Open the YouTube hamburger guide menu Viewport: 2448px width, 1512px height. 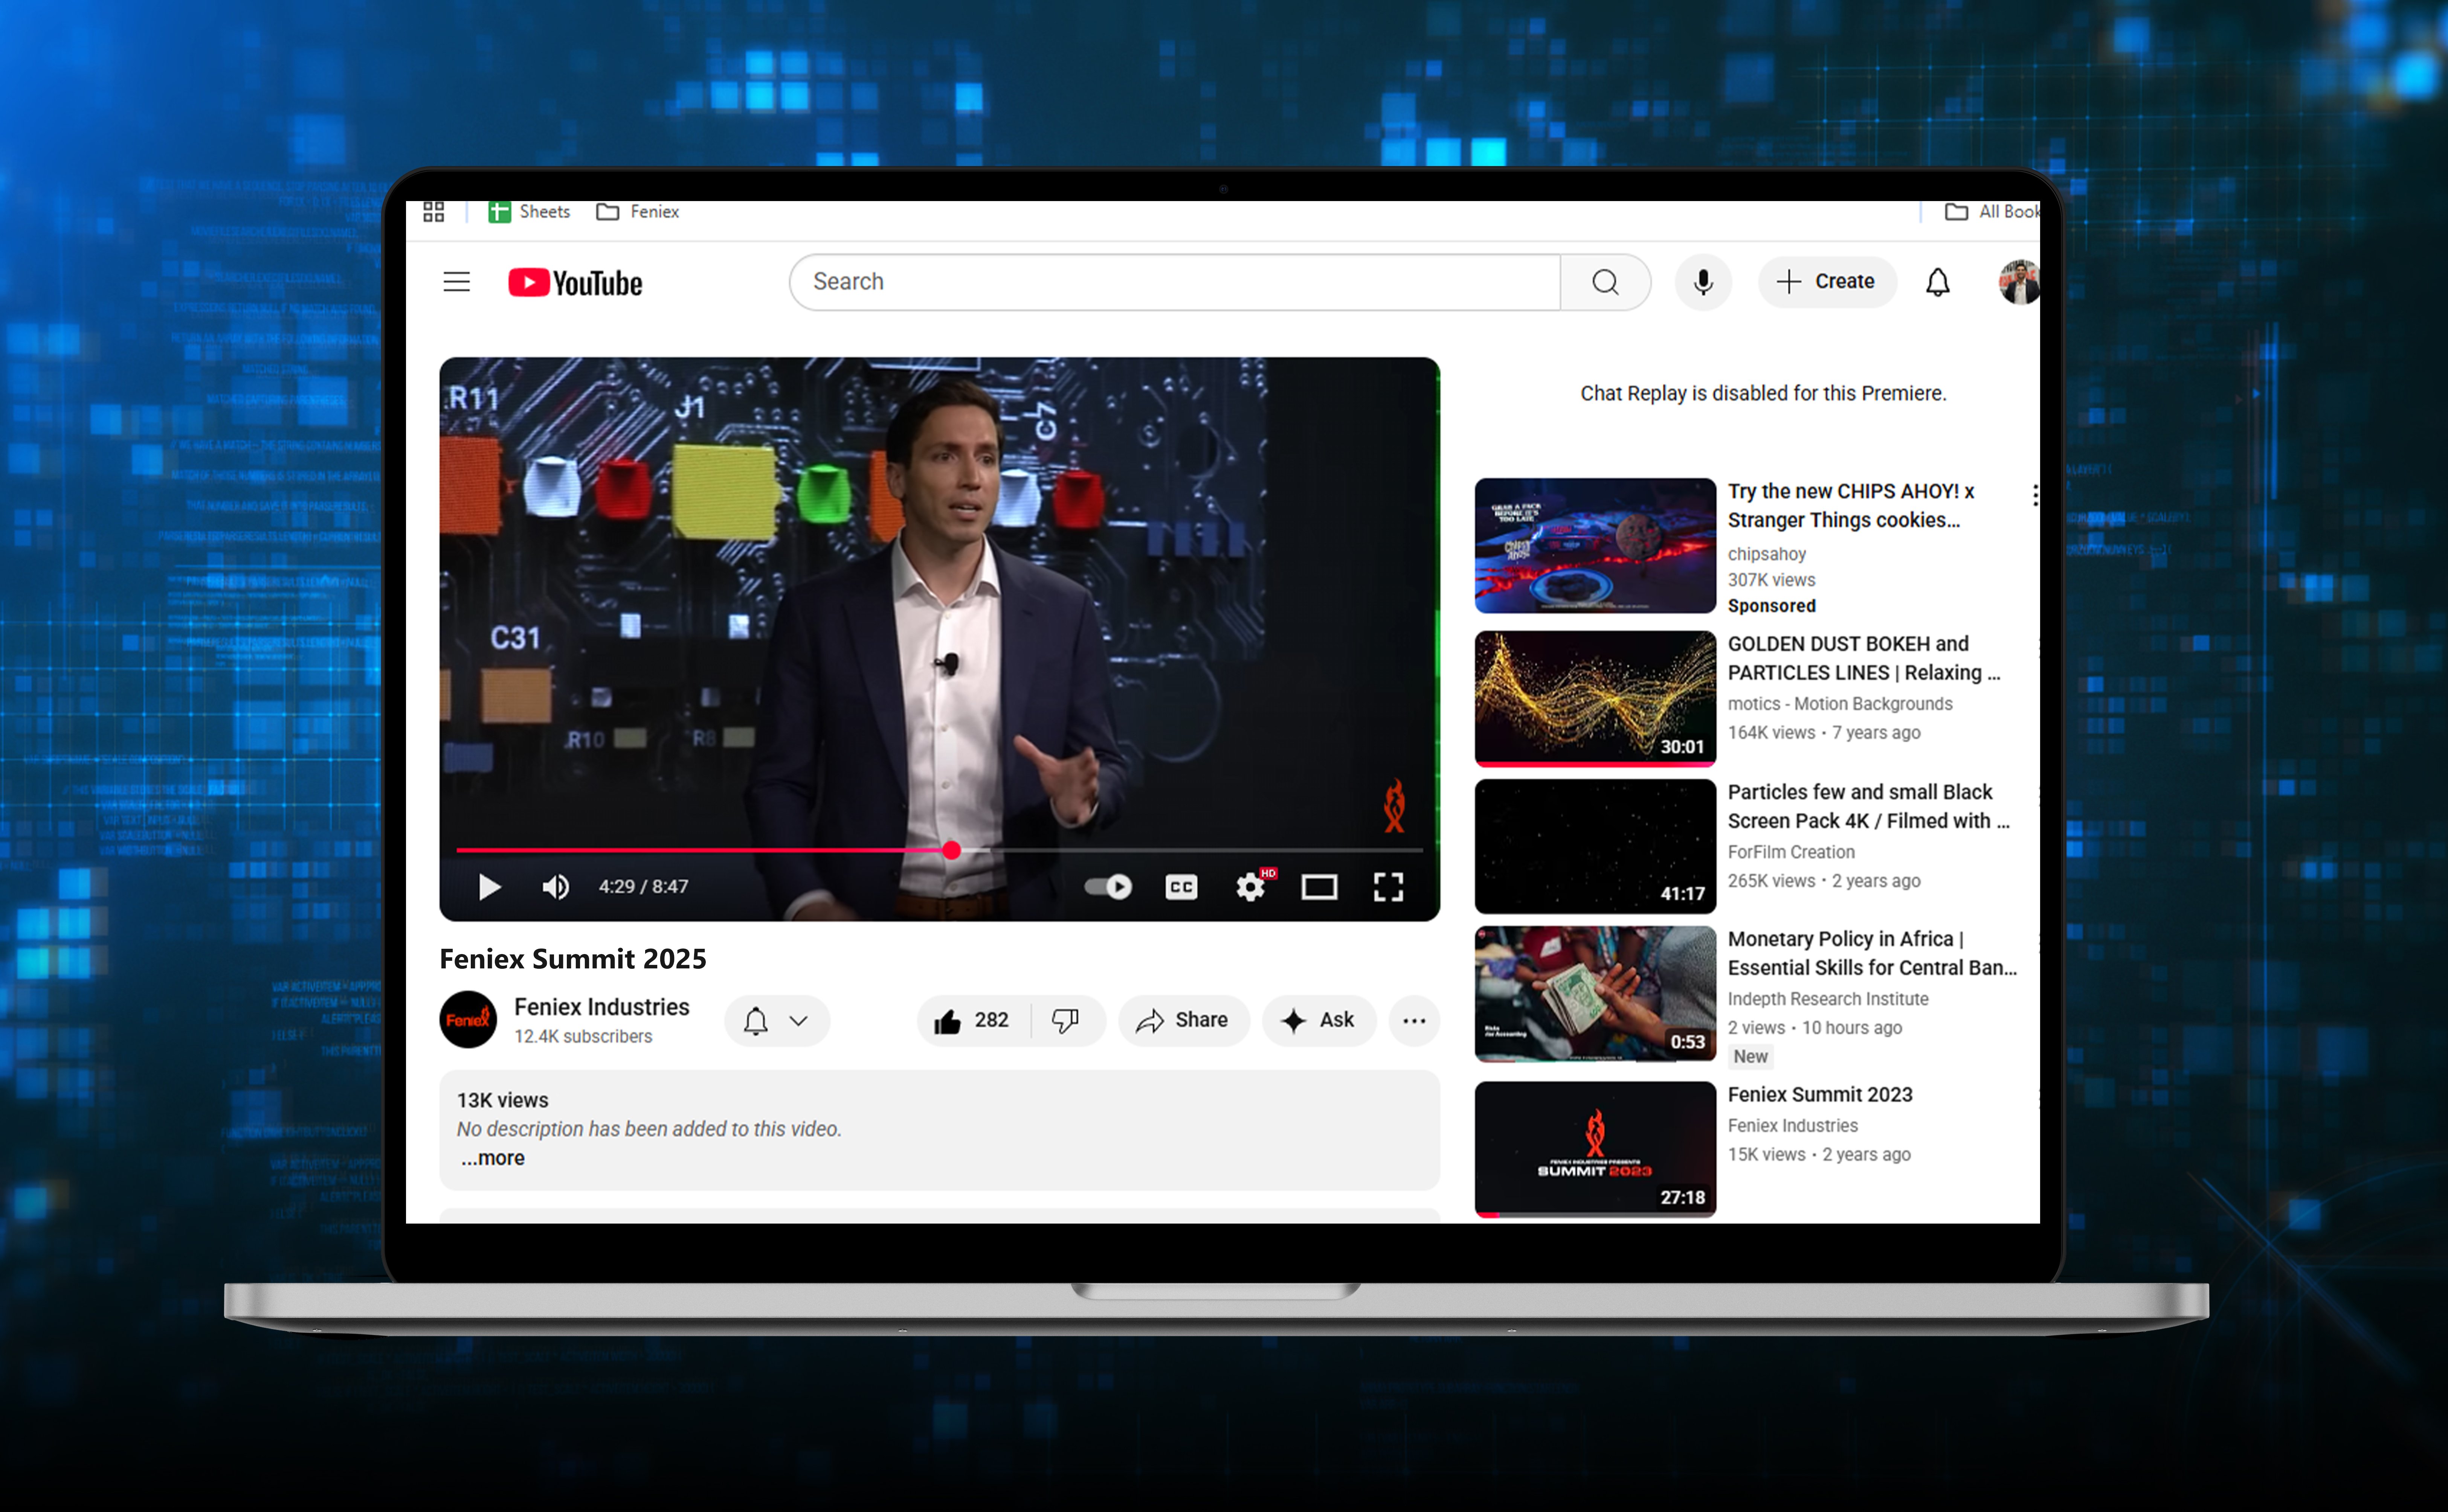coord(456,282)
